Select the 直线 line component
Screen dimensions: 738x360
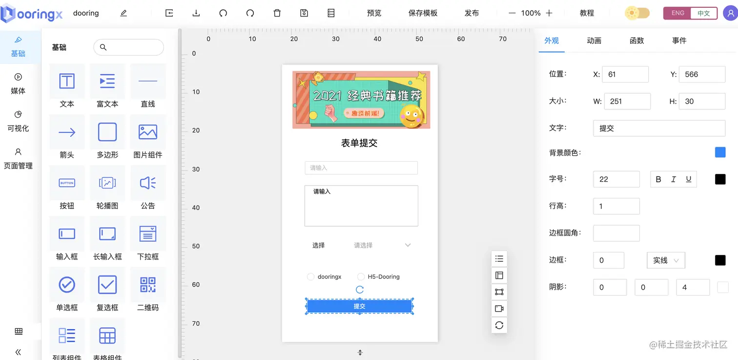pyautogui.click(x=148, y=86)
